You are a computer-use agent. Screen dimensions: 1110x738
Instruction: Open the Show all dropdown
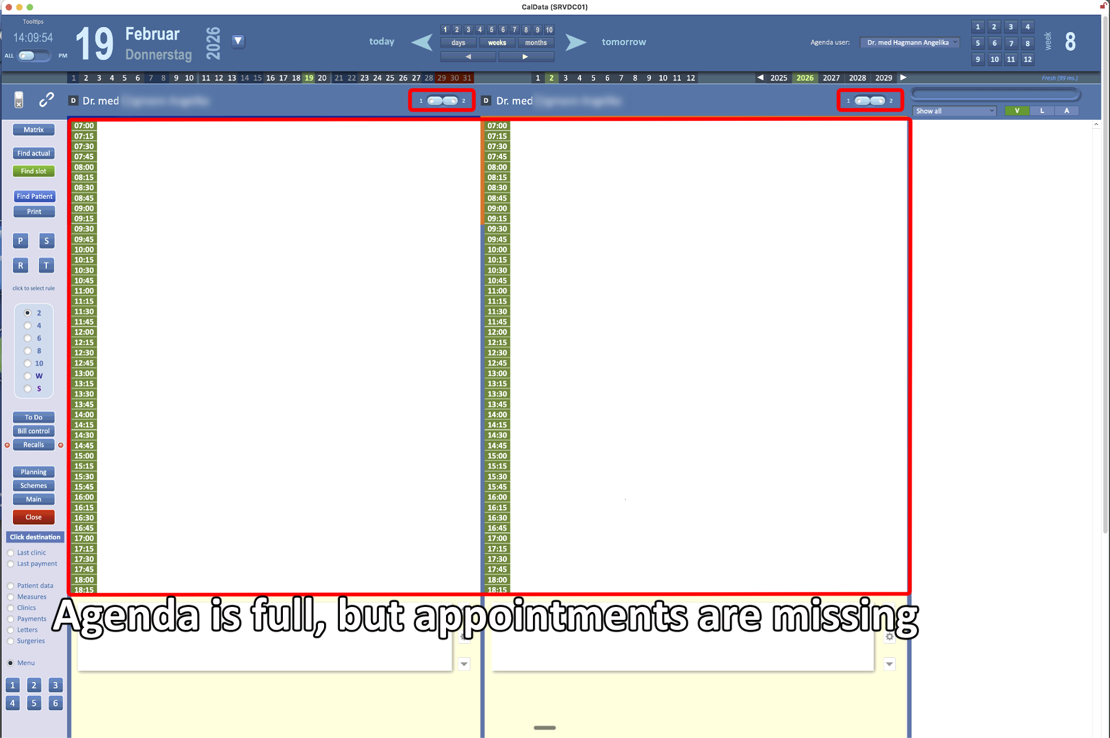(954, 111)
